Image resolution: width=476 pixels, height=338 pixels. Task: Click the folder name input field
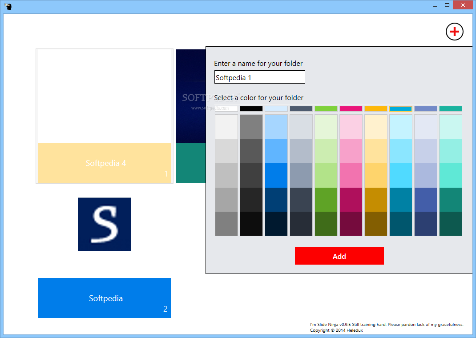pyautogui.click(x=259, y=77)
